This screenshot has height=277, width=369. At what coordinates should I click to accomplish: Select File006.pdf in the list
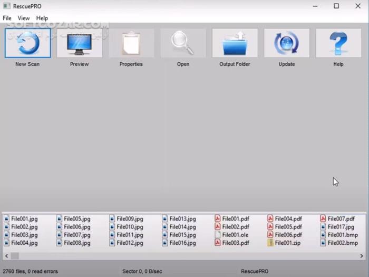pyautogui.click(x=285, y=235)
